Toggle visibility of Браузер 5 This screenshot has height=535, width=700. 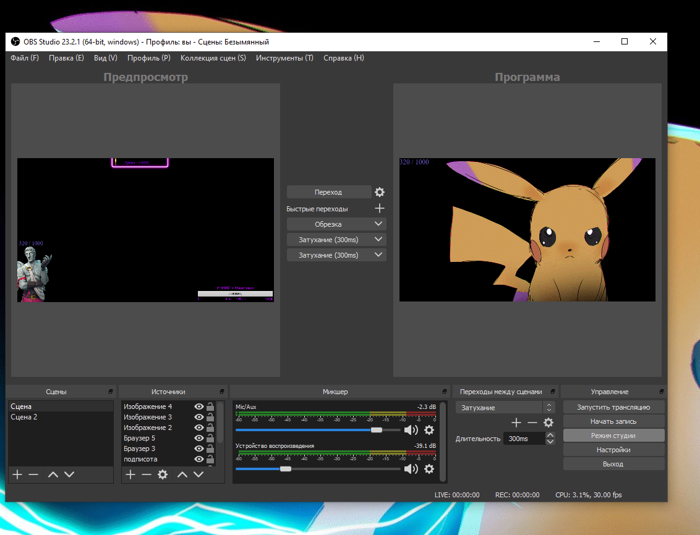click(x=199, y=438)
